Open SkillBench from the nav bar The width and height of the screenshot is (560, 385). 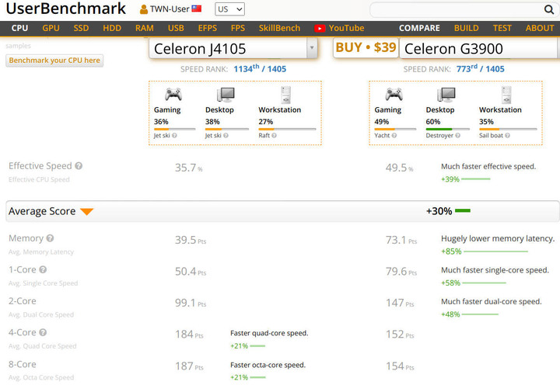tap(279, 28)
